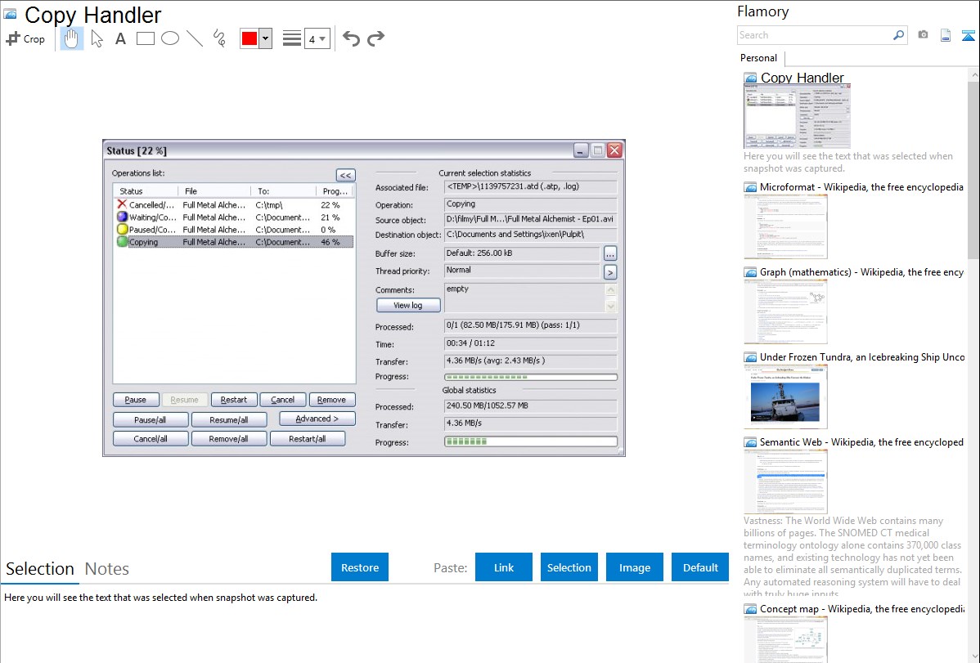Pick the ellipse shape tool
The width and height of the screenshot is (980, 663).
tap(170, 38)
